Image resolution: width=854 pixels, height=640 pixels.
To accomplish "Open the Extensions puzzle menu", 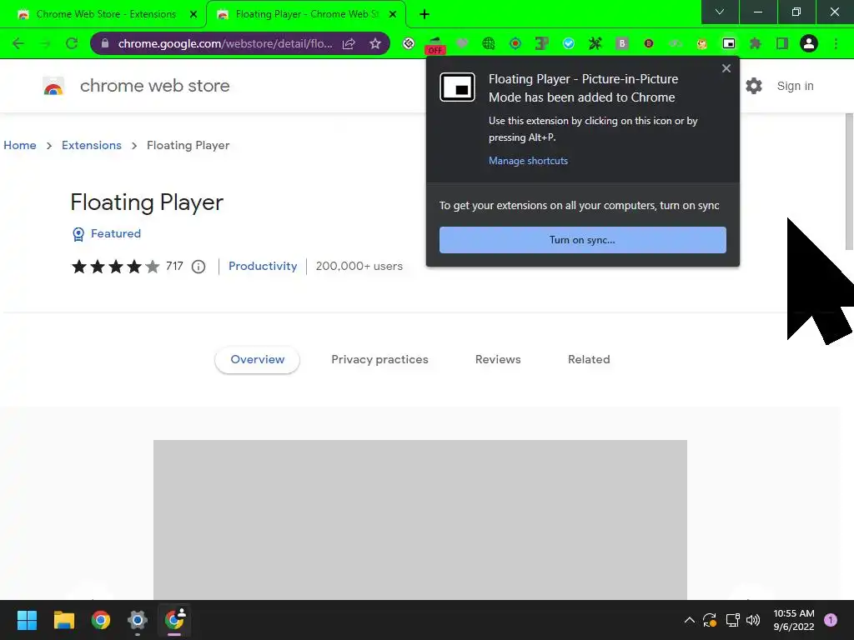I will coord(755,43).
